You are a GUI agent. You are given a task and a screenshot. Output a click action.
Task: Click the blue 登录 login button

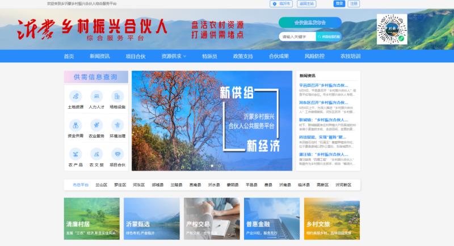click(x=339, y=3)
